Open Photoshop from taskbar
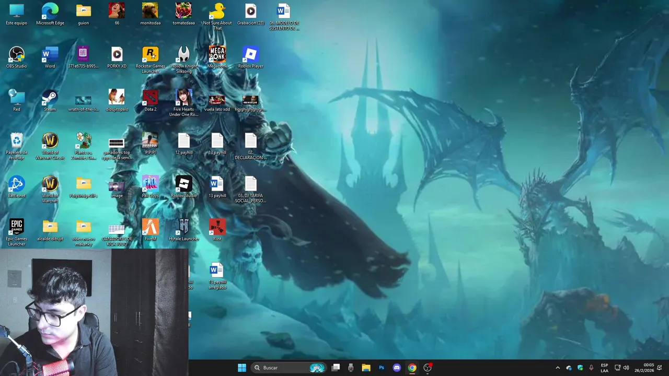Screen dimensions: 669x376 click(382, 368)
